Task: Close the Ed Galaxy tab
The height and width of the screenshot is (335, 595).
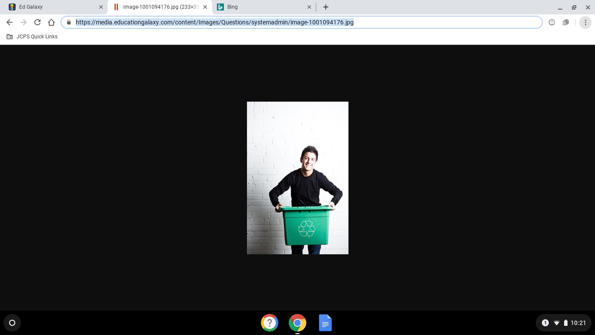Action: point(101,7)
